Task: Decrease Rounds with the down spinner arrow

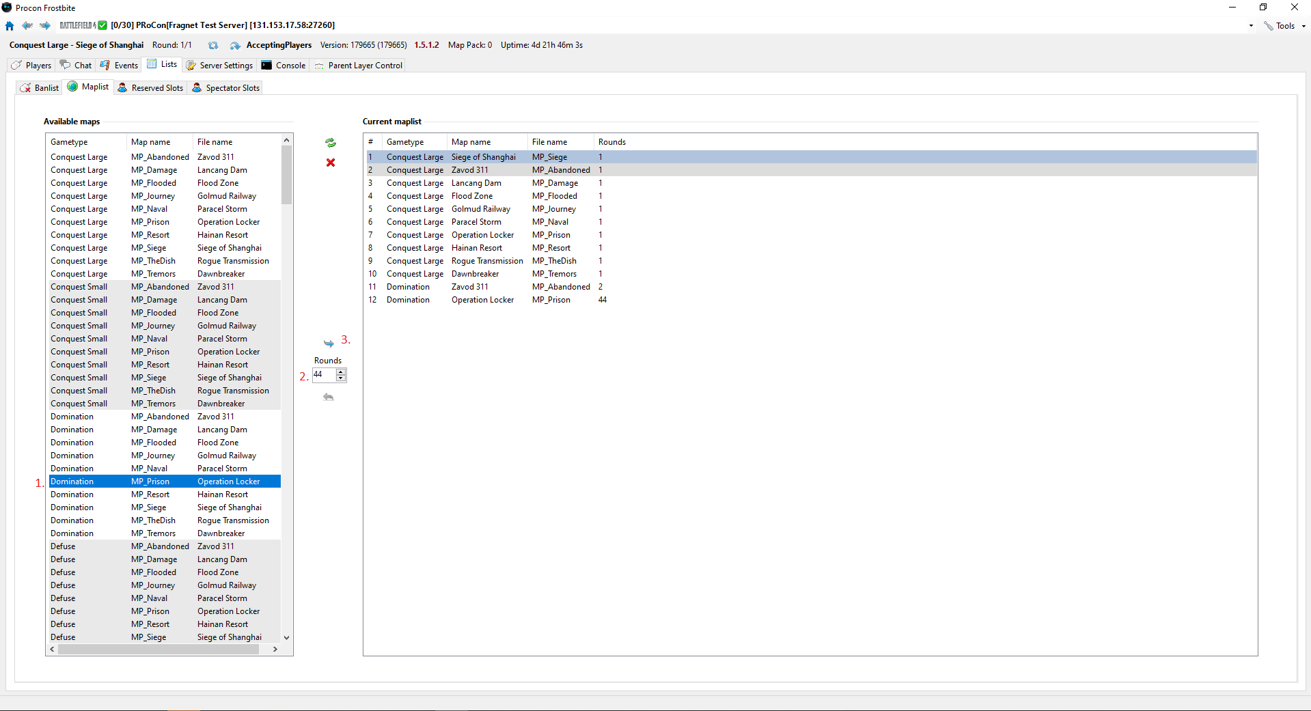Action: [341, 378]
